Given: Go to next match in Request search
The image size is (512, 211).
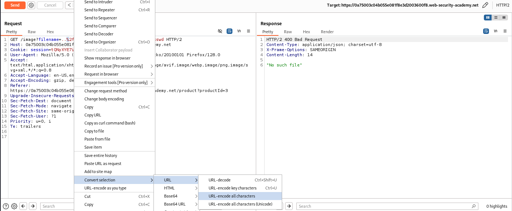Looking at the screenshot, I should click(x=33, y=206).
